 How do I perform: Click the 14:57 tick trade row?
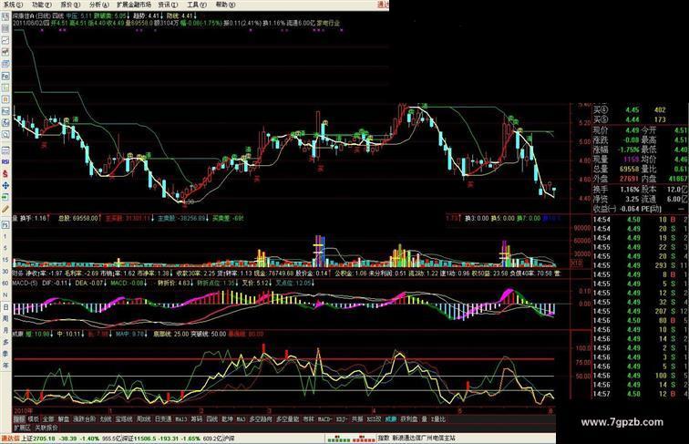coord(641,395)
